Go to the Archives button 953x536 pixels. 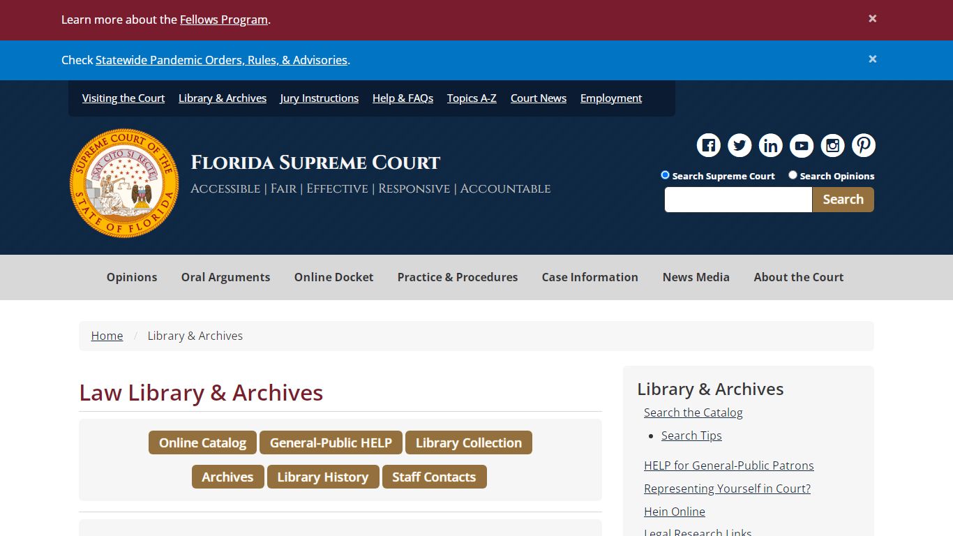pos(227,477)
